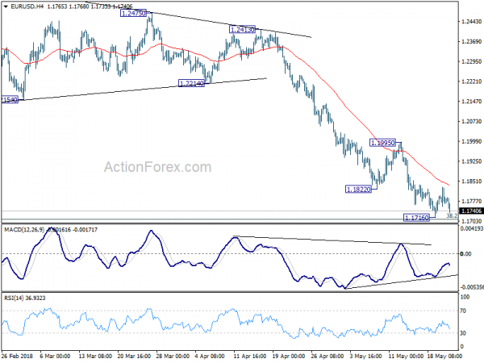Select the 1.24130 price label
The height and width of the screenshot is (363, 484).
point(242,30)
